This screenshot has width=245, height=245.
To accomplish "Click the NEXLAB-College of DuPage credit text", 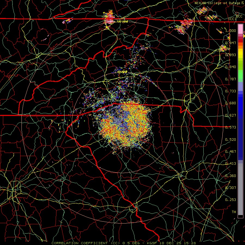I will pos(218,3).
